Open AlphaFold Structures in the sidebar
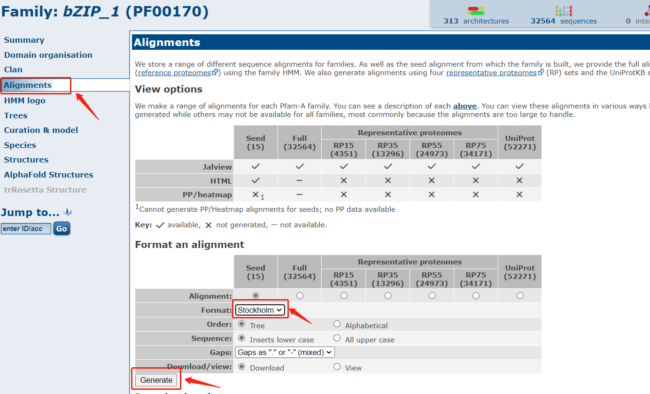Screen dimensions: 650x394 [49, 175]
